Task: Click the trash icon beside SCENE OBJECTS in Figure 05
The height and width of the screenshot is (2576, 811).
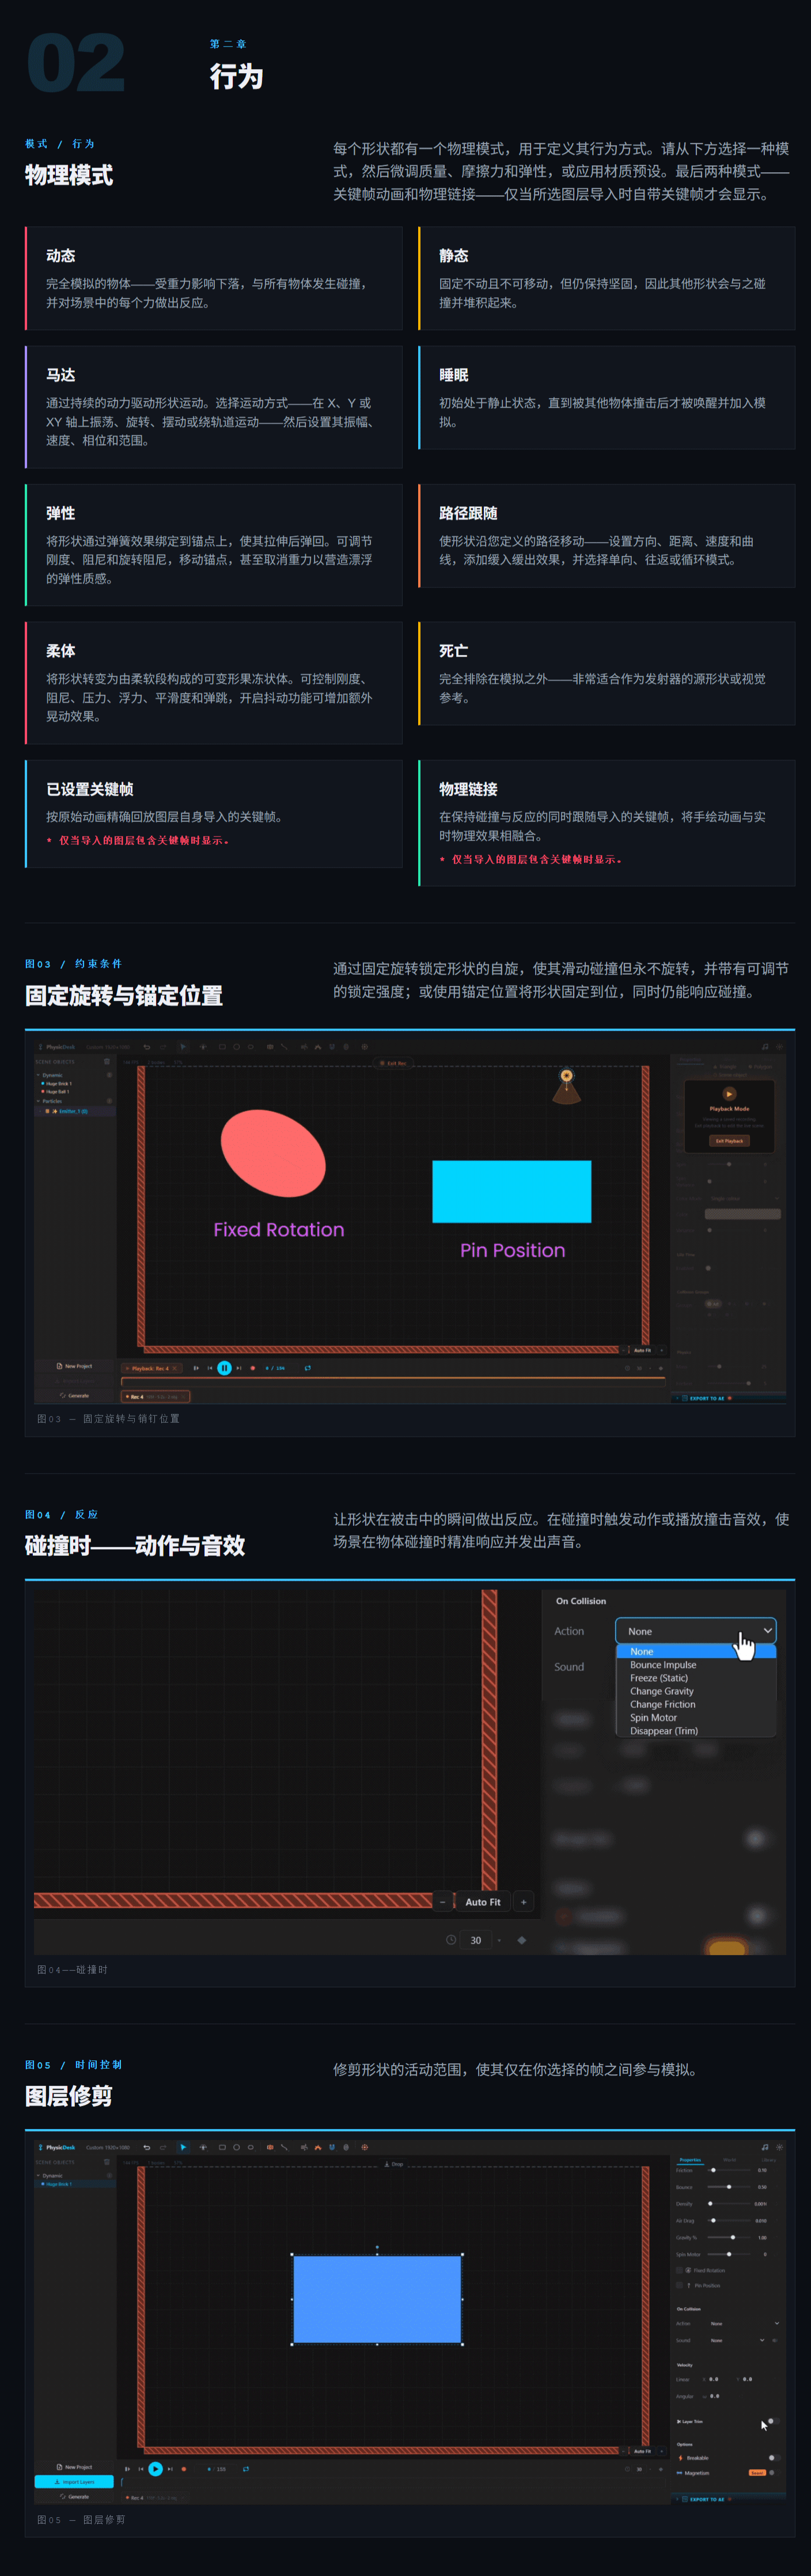Action: [x=107, y=2162]
